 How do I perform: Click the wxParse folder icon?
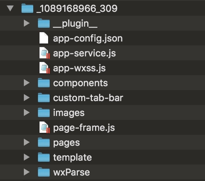[44, 172]
